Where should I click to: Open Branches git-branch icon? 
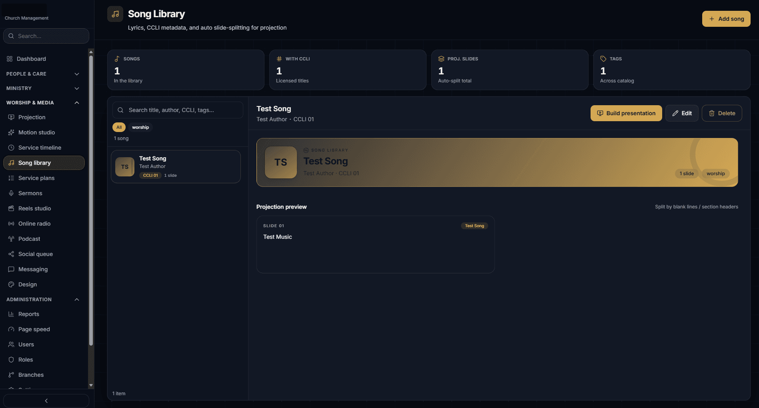coord(11,375)
